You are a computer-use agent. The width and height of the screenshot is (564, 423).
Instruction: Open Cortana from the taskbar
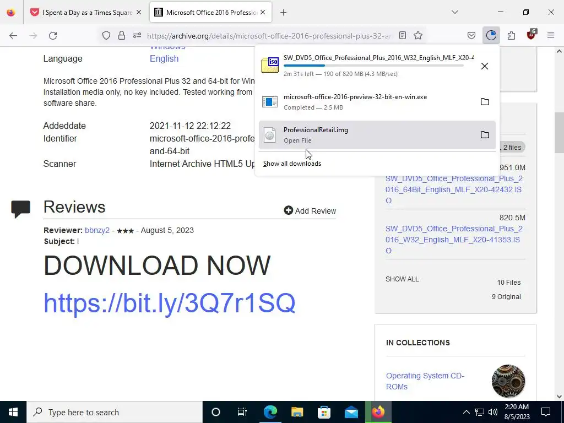pos(216,412)
